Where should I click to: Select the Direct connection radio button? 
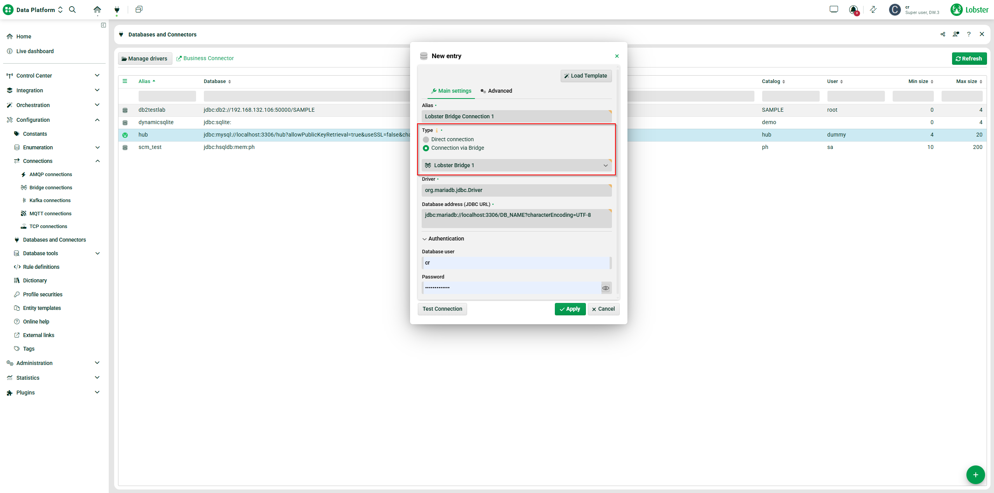click(x=426, y=140)
